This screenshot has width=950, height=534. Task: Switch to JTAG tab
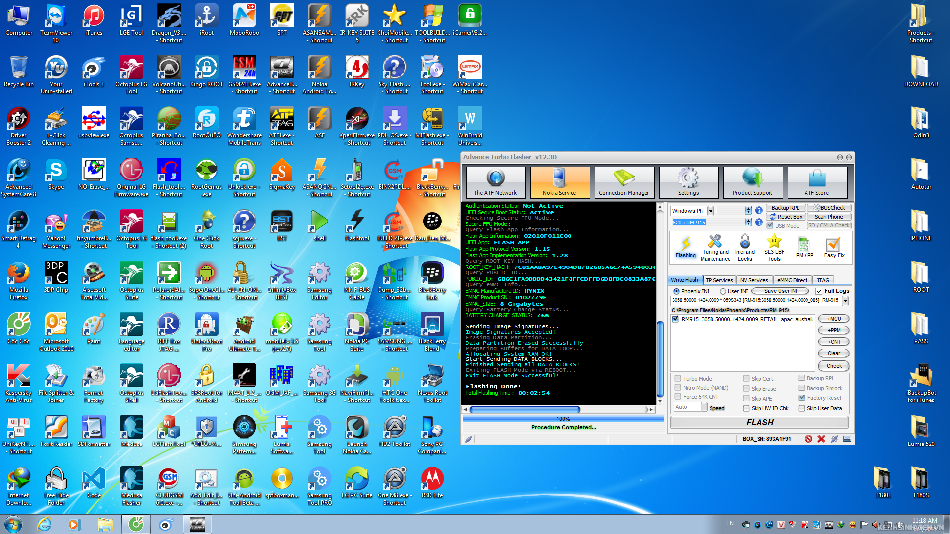click(823, 280)
